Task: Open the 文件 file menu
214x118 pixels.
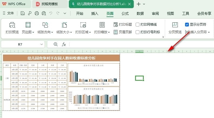Action: (x=8, y=13)
